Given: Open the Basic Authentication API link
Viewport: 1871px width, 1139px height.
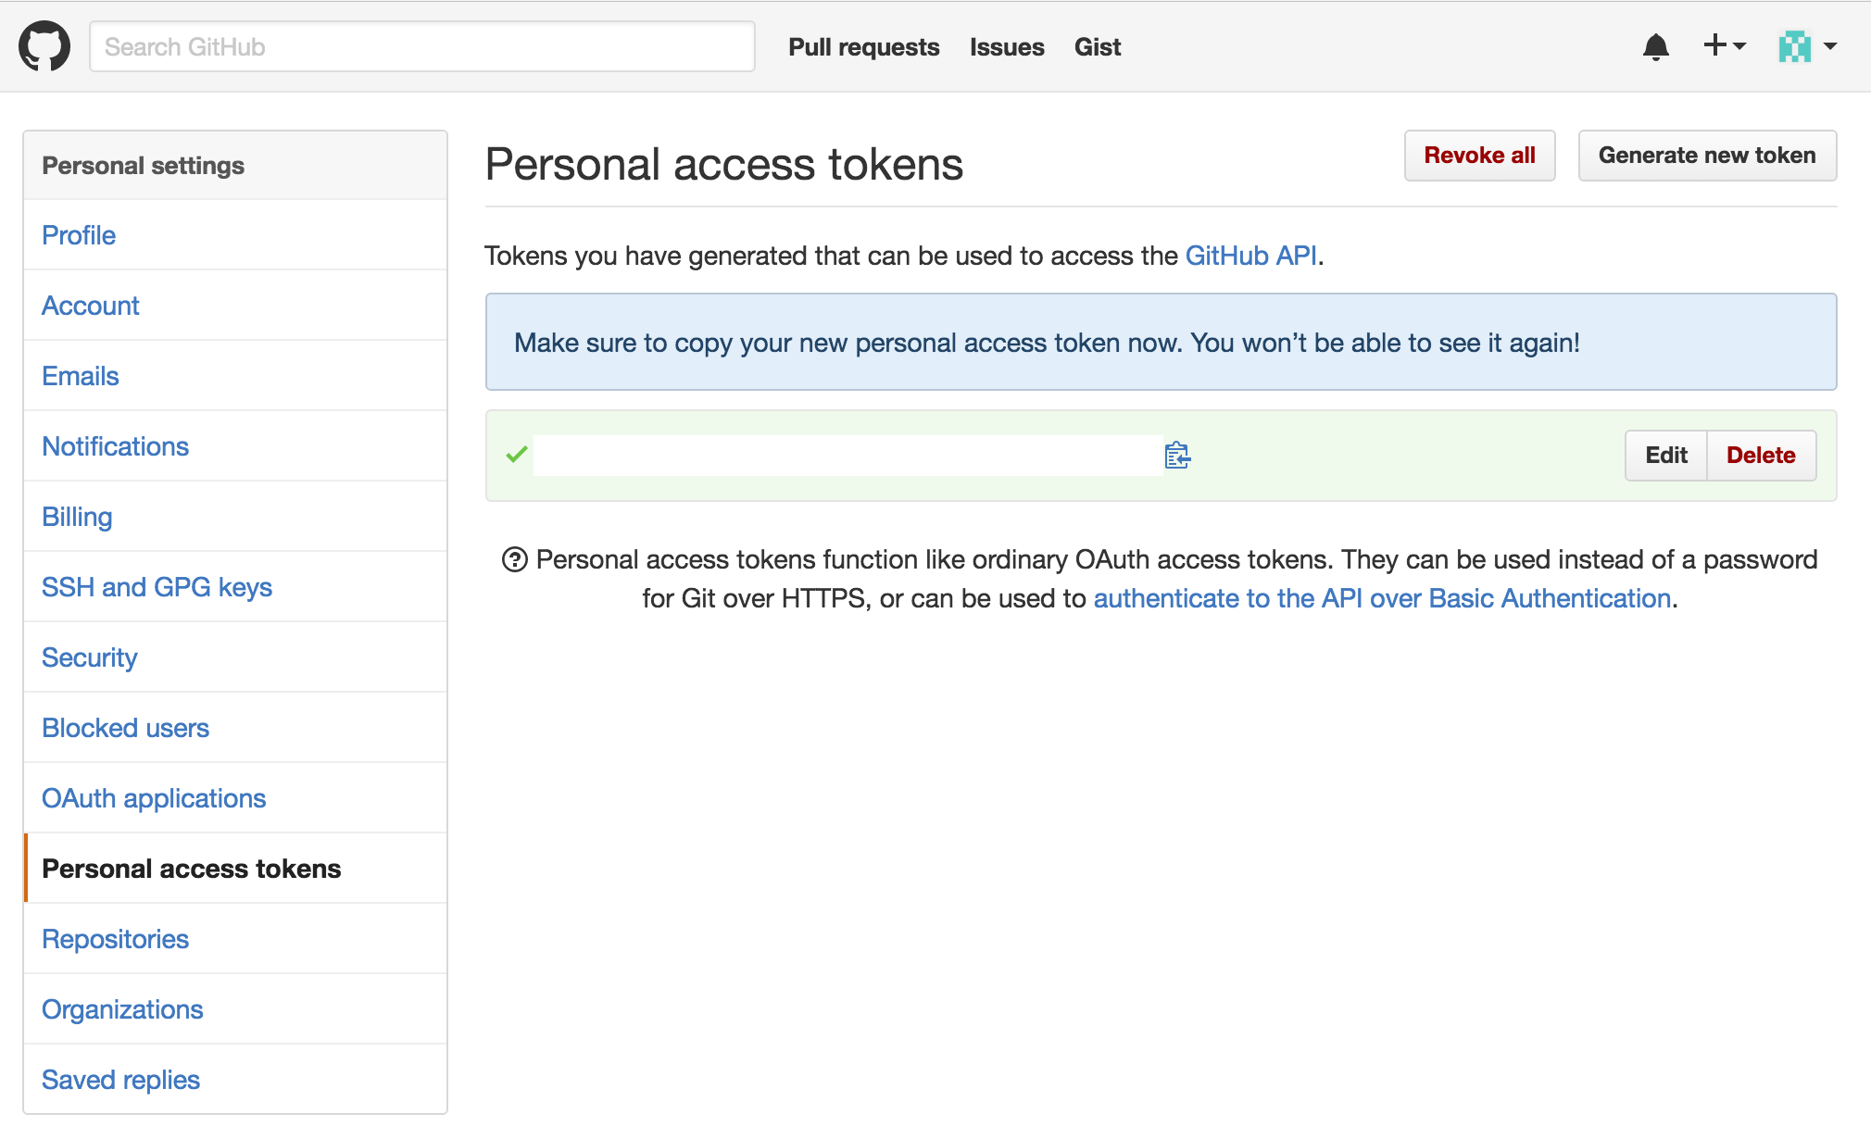Looking at the screenshot, I should [1382, 598].
